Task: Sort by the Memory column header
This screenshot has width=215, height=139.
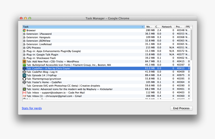Action: (150, 27)
